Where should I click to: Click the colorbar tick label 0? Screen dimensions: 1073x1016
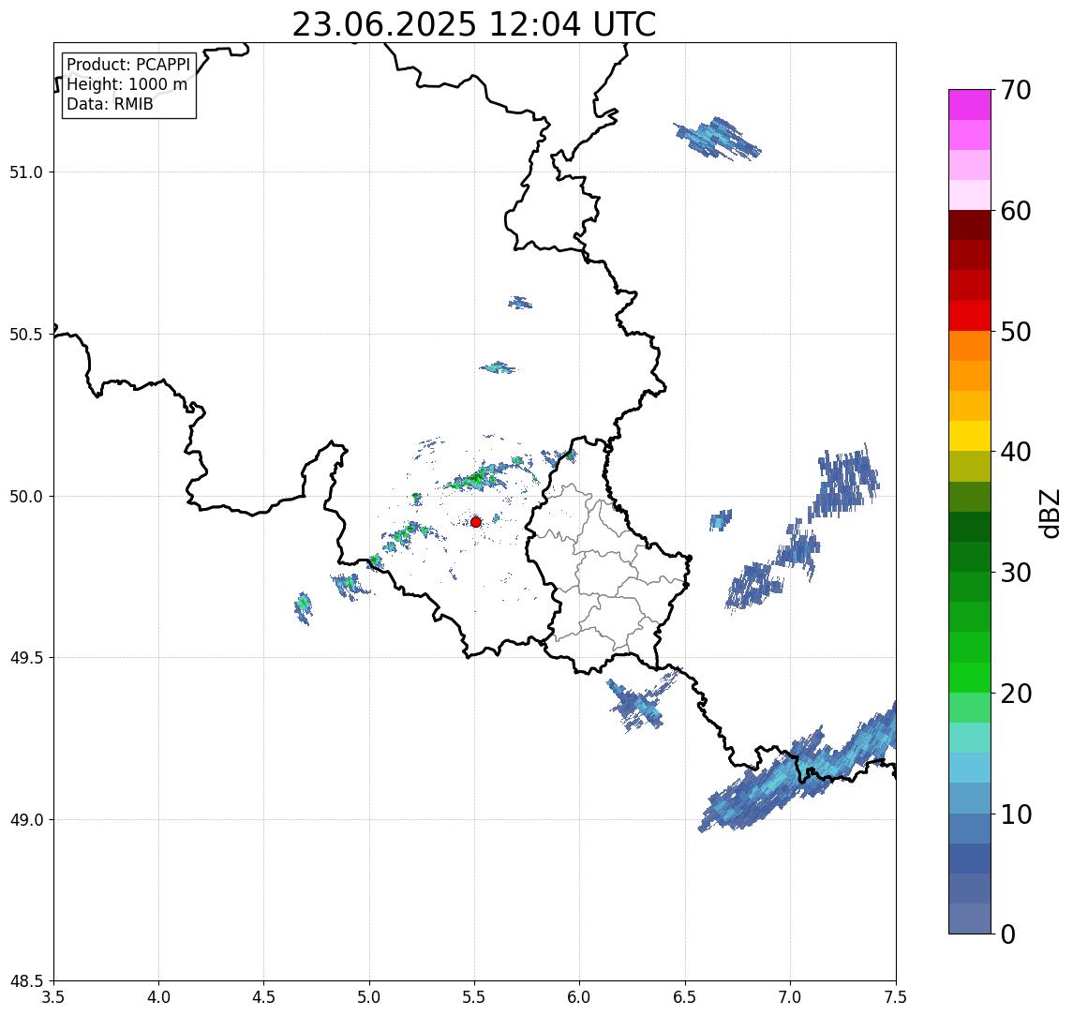click(1008, 934)
